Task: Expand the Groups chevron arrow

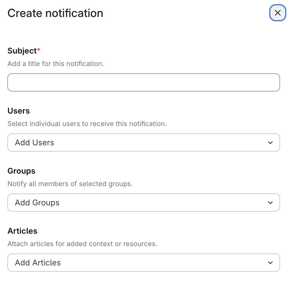Action: [270, 203]
